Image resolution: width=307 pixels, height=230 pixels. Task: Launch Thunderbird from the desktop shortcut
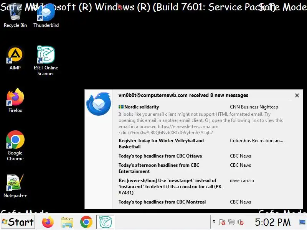pyautogui.click(x=46, y=16)
